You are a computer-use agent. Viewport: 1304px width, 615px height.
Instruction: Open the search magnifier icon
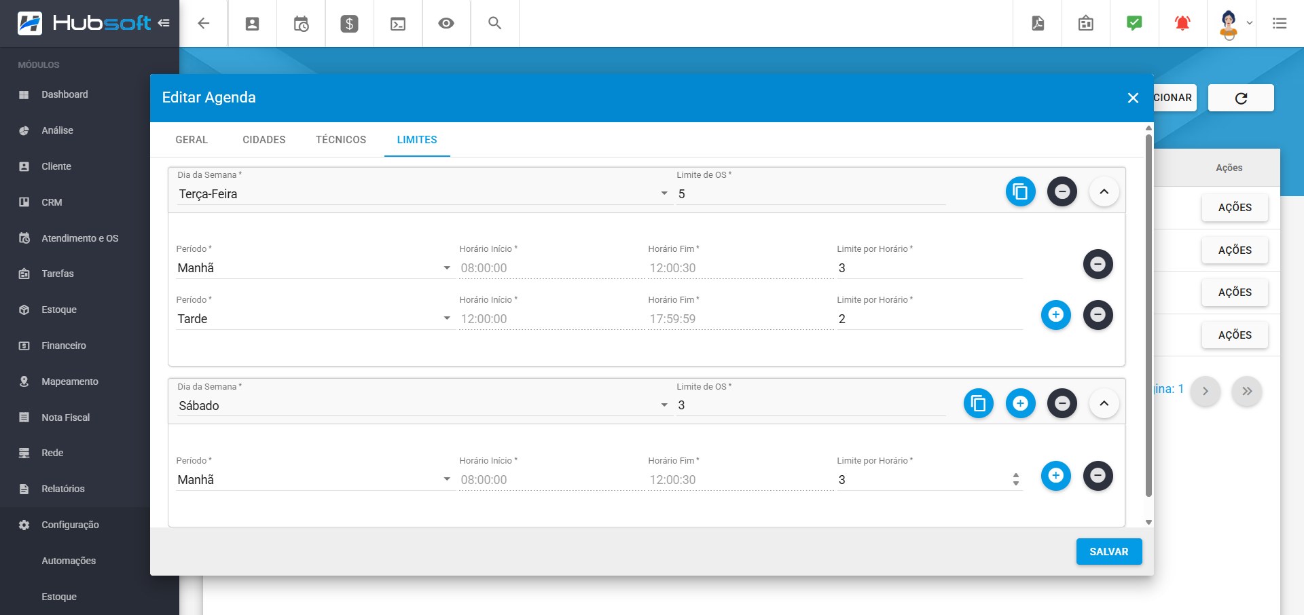495,23
